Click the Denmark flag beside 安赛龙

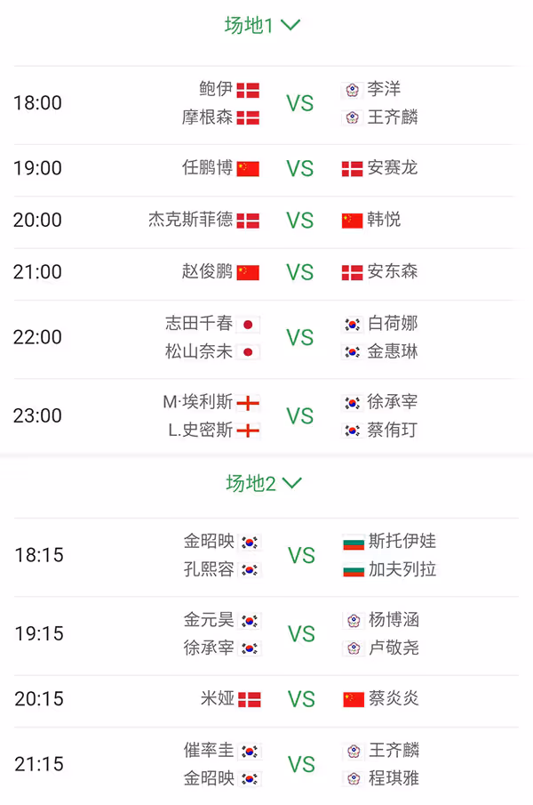352,169
